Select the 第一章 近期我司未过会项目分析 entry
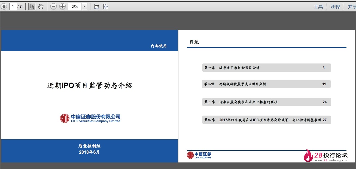The height and width of the screenshot is (169, 356). coord(267,68)
